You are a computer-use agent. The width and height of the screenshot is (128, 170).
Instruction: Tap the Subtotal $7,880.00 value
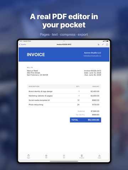pyautogui.click(x=95, y=111)
